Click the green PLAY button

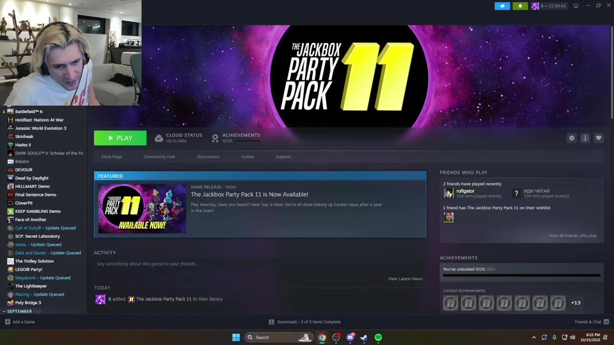point(120,138)
